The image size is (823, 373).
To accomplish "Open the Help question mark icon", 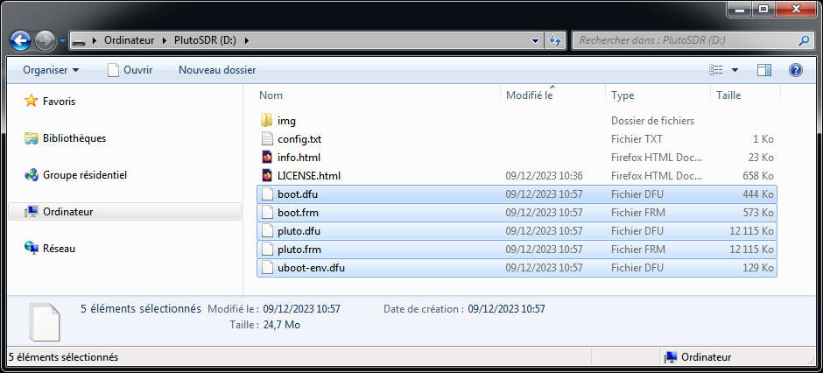I will pyautogui.click(x=796, y=70).
